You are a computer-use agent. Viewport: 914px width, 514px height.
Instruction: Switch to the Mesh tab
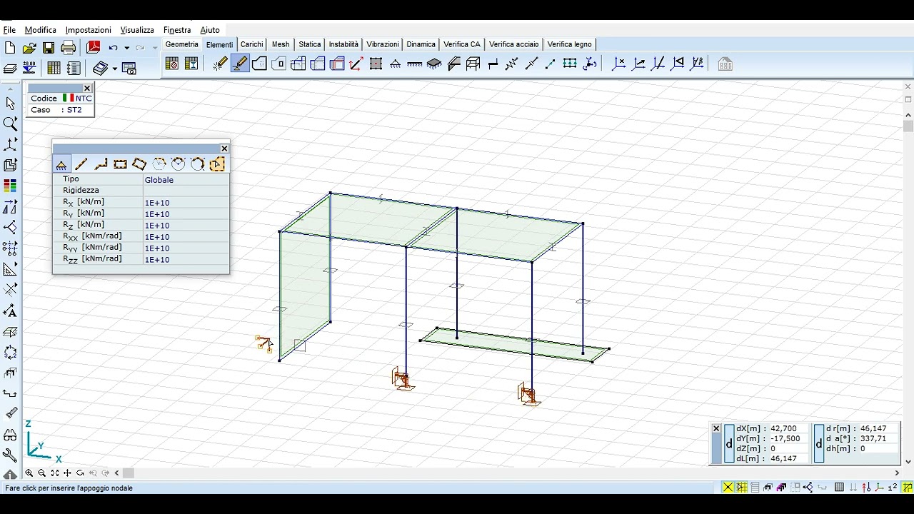[x=281, y=44]
